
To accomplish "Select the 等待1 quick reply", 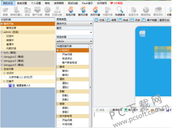I will click(x=65, y=71).
